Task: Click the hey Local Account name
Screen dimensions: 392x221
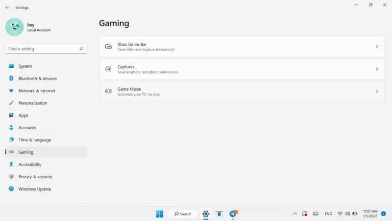Action: pos(39,28)
